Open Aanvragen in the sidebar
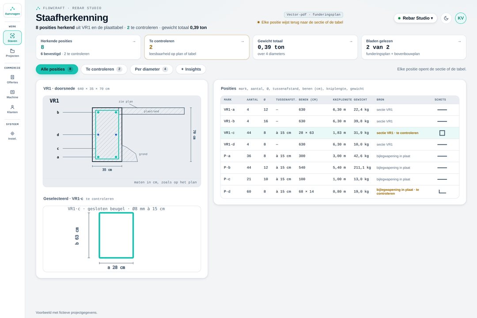Screen dimensions: 477x318 (12, 11)
